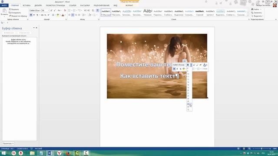Click Очистить все in the clipboard pane
Viewport: 278px width, 156px height.
(x=24, y=33)
